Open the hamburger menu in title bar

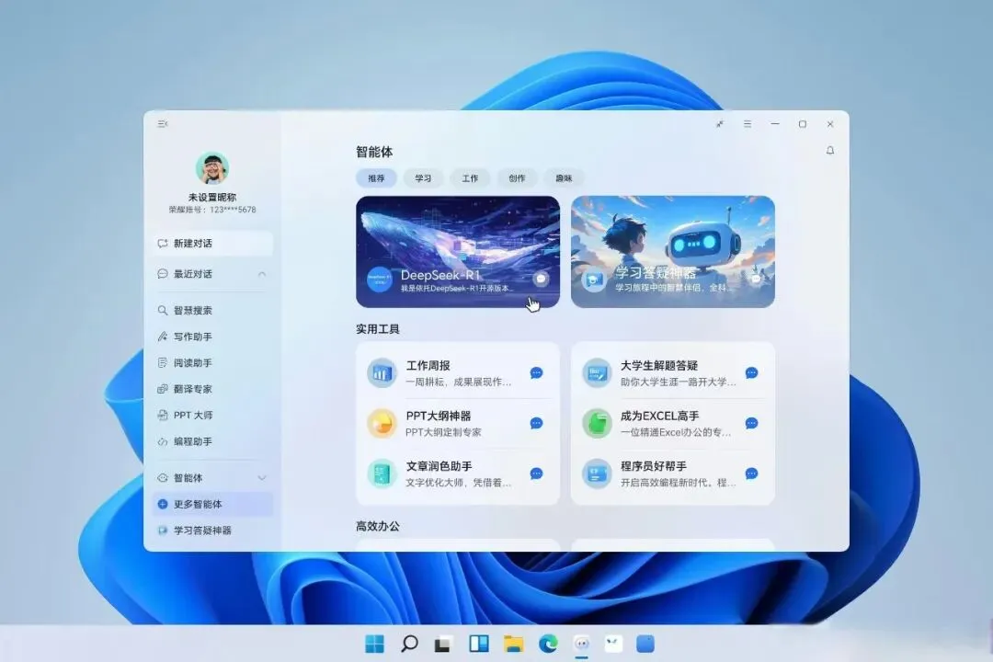[748, 124]
